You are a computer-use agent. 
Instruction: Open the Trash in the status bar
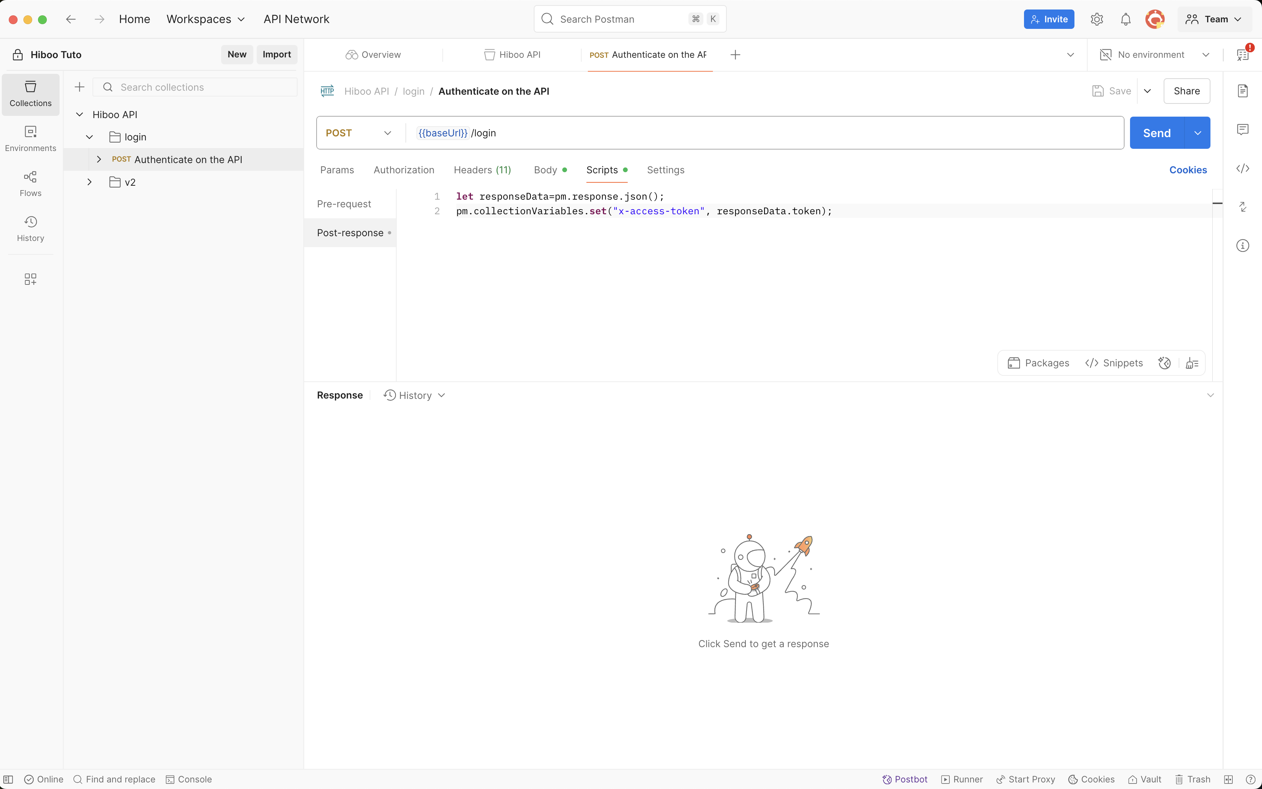pyautogui.click(x=1193, y=779)
